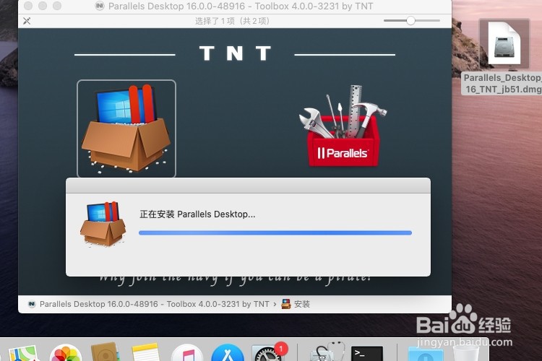Click the installer icon in the progress dialog
This screenshot has height=361, width=542.
[x=103, y=224]
